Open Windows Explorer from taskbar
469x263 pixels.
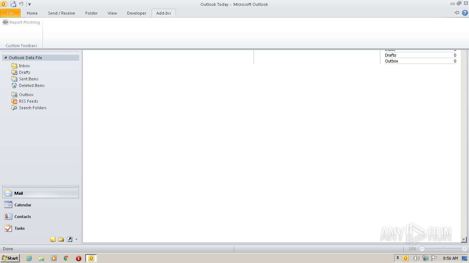pyautogui.click(x=41, y=258)
